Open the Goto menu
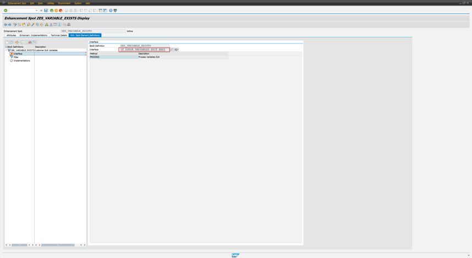The height and width of the screenshot is (258, 472). point(40,3)
